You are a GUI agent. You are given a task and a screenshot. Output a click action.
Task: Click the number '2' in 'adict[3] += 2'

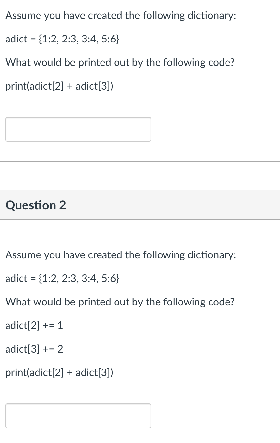pos(60,349)
